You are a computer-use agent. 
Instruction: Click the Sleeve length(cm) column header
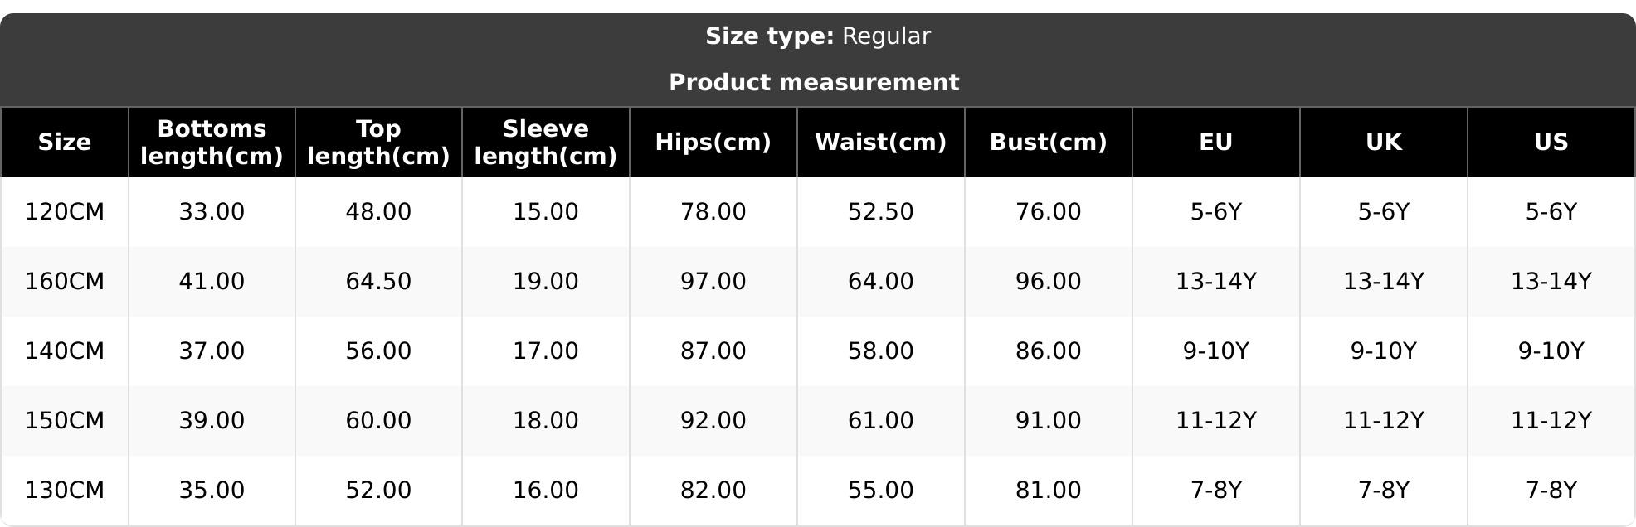546,143
